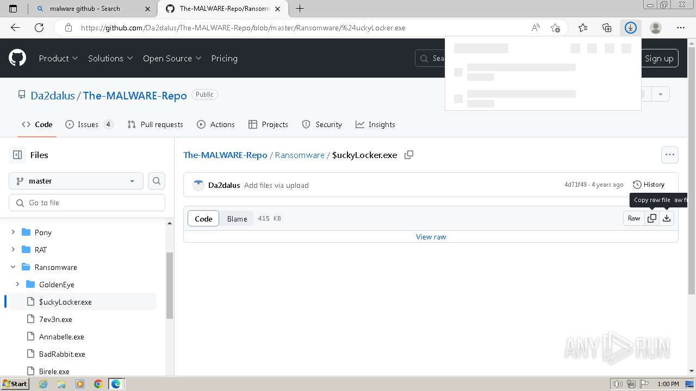
Task: Open Issues tab
Action: click(89, 124)
